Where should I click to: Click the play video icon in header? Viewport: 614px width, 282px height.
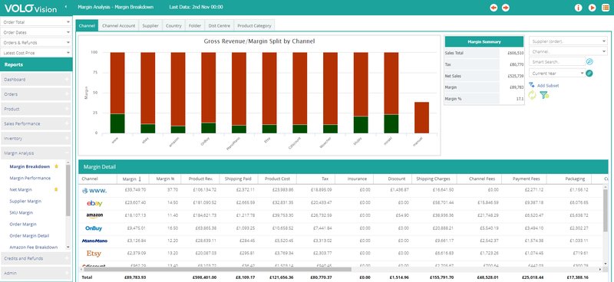(x=592, y=8)
